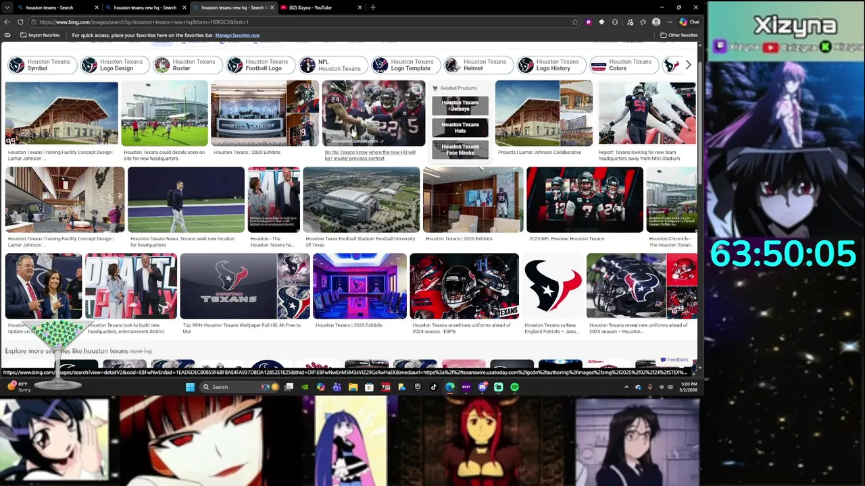Open 'Texans could decide soon on site' image
Screen dimensions: 865x486
pos(164,113)
